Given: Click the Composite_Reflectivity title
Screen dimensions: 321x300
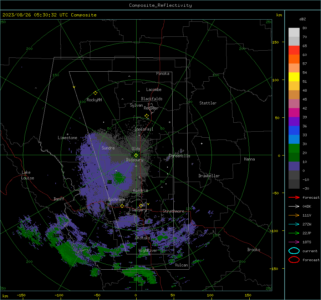Looking at the screenshot, I should coord(160,5).
